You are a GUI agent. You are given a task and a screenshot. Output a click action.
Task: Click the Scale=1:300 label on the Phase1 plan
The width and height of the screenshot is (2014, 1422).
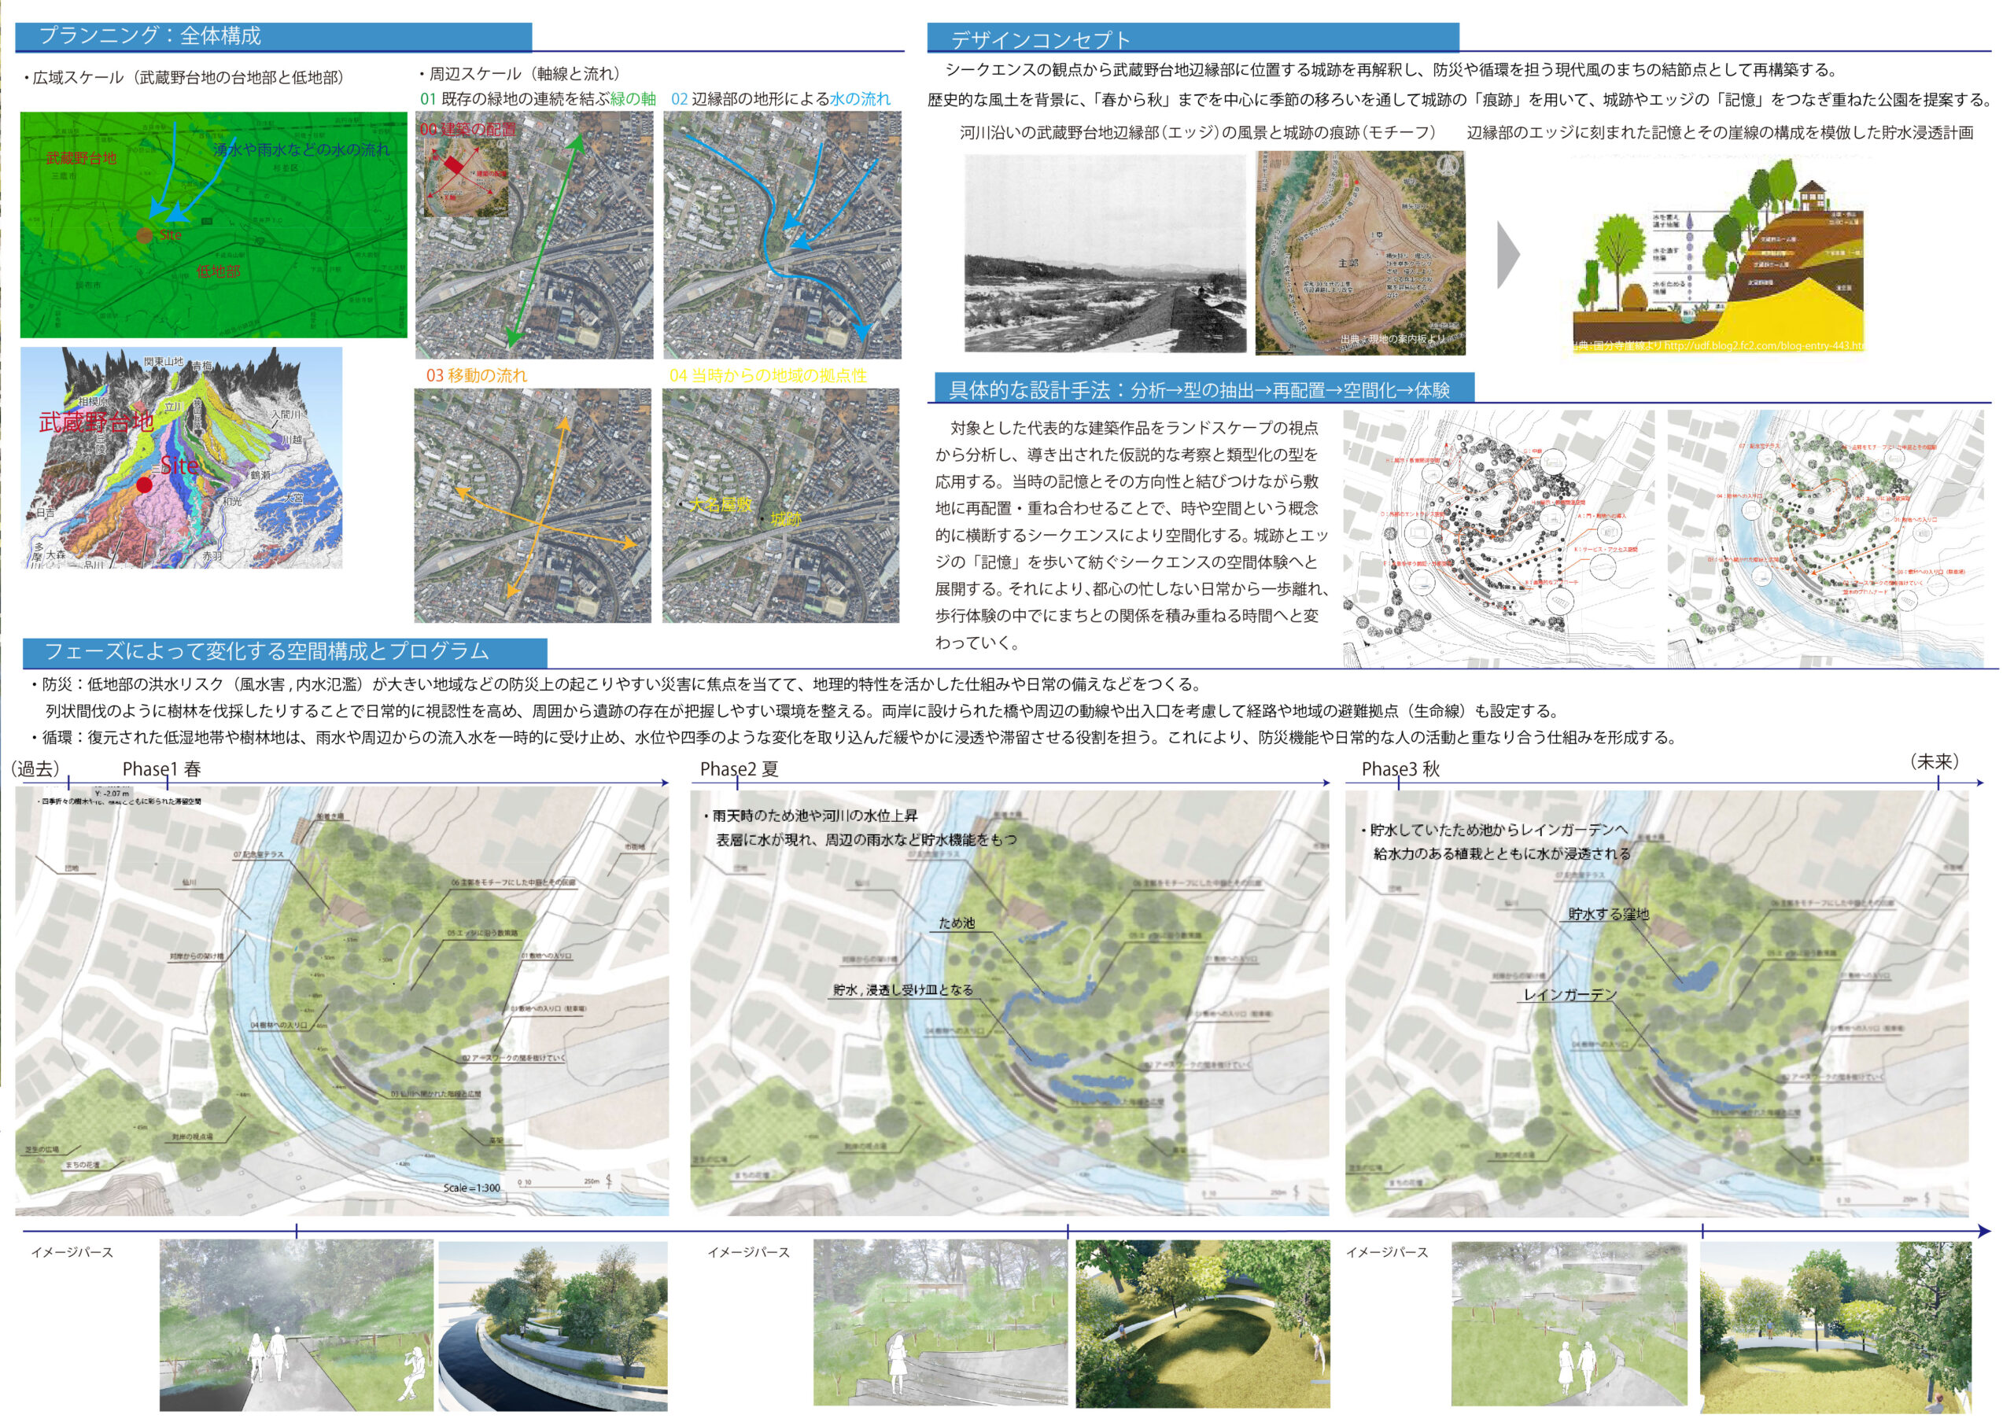coord(471,1188)
